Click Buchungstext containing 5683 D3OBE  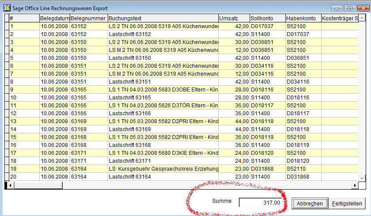pyautogui.click(x=163, y=90)
